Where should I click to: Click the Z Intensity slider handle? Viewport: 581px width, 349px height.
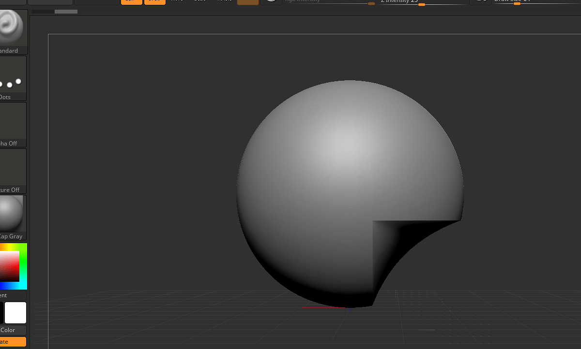422,4
